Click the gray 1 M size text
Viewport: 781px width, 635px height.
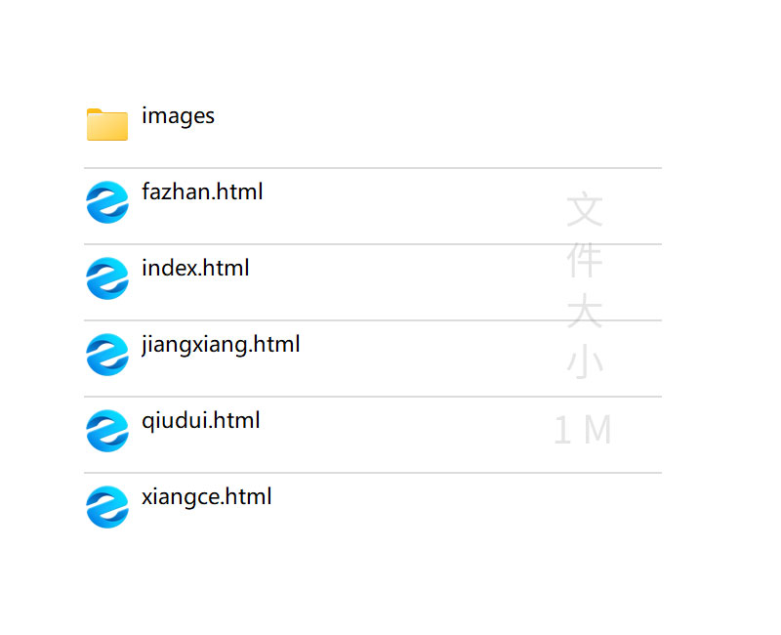pyautogui.click(x=583, y=431)
